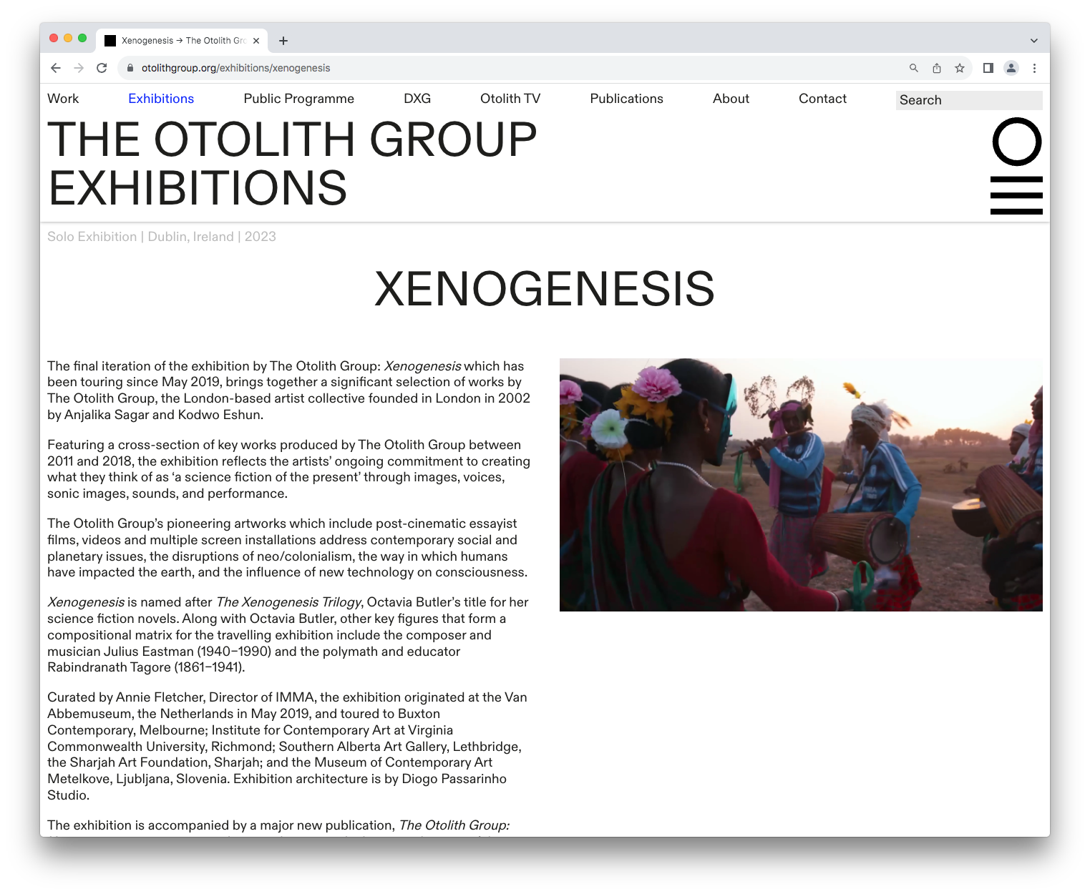Toggle the browser side panel icon

988,68
